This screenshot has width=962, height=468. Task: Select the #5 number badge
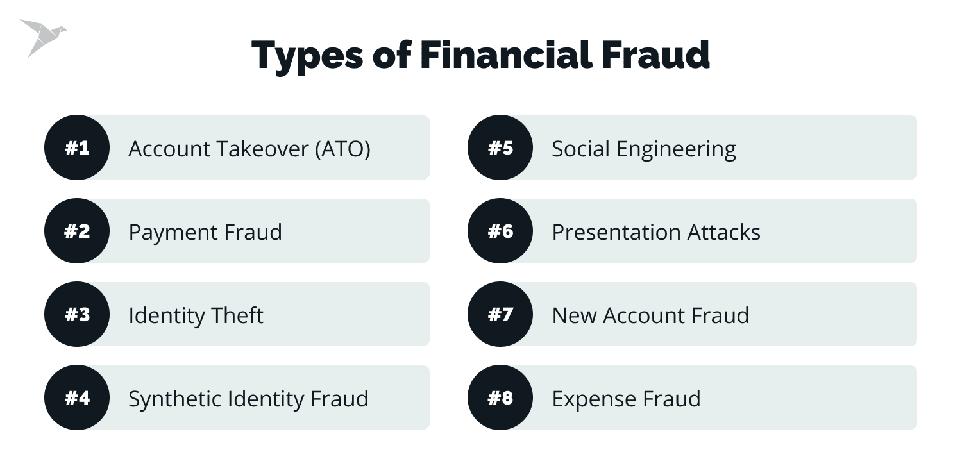click(500, 147)
